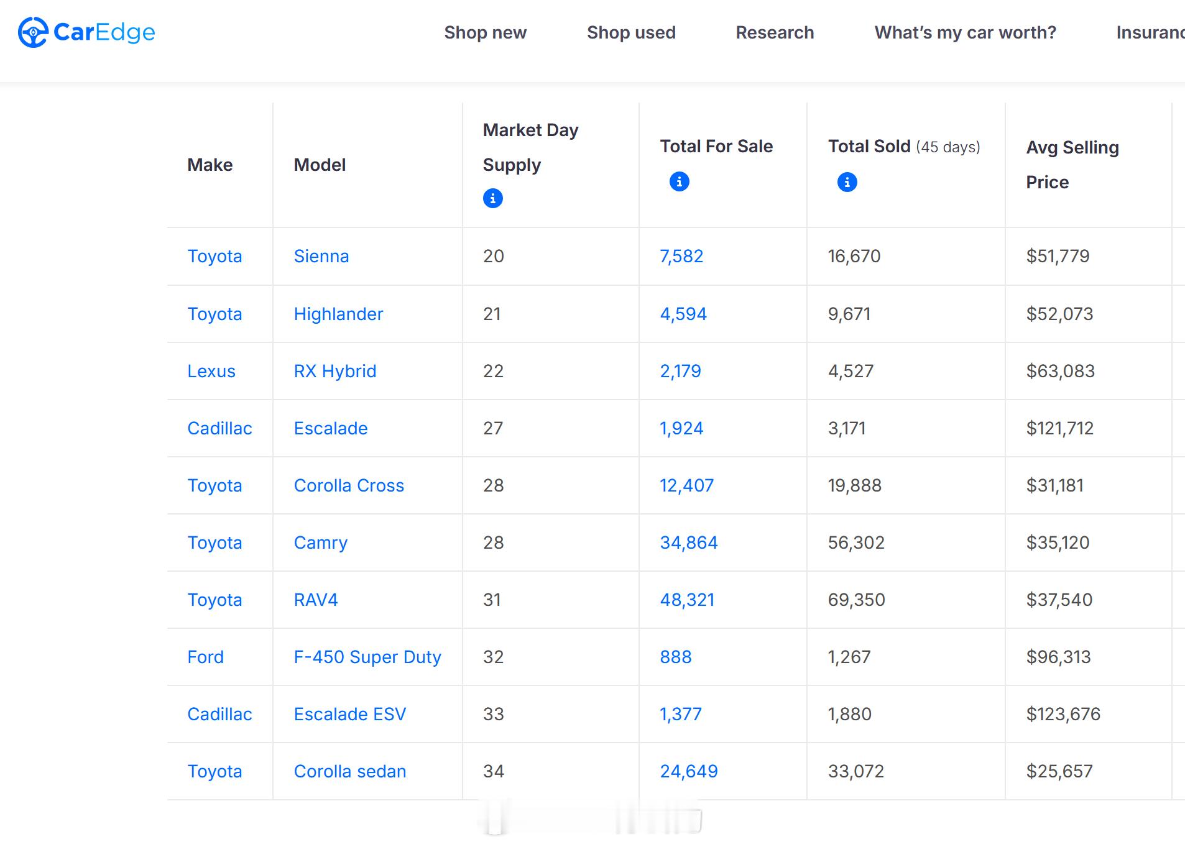Select the 69,350 total sold cell
The width and height of the screenshot is (1185, 847).
tap(856, 600)
